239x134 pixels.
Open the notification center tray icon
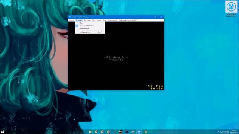227,132
